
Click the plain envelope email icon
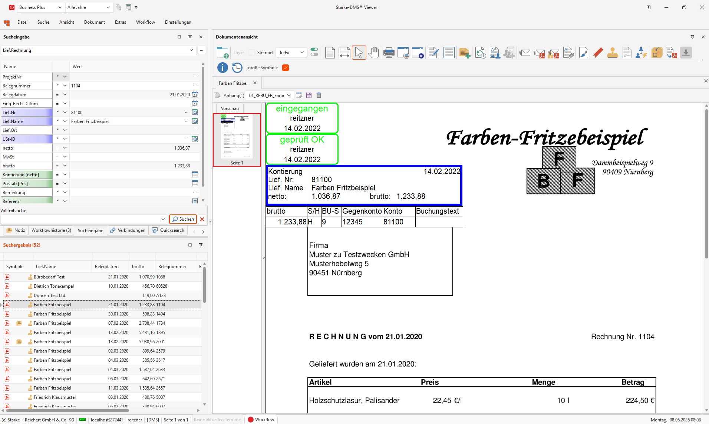(x=525, y=53)
